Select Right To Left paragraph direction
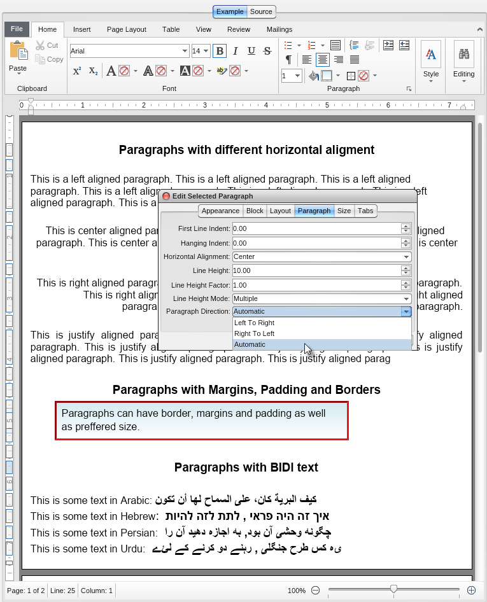The width and height of the screenshot is (487, 602). tap(255, 333)
